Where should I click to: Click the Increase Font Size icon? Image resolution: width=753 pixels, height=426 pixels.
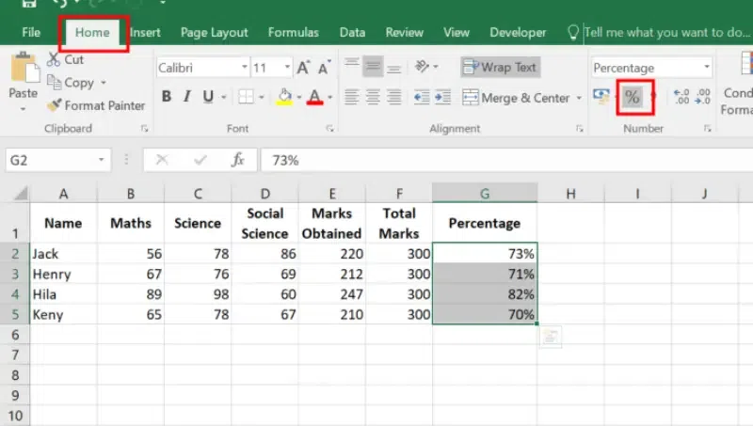tap(303, 68)
